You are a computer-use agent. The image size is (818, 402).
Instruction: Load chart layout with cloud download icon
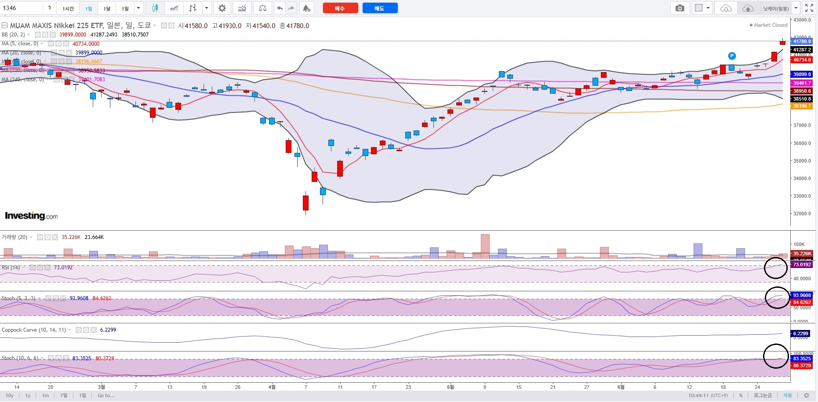(x=726, y=8)
